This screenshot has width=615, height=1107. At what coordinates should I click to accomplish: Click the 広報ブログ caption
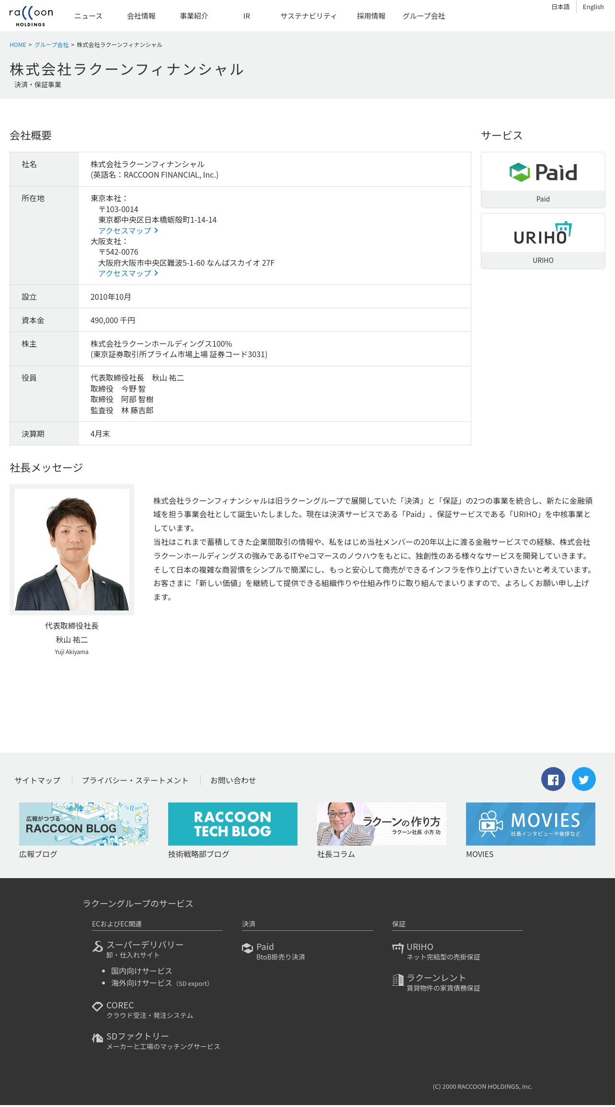(38, 854)
